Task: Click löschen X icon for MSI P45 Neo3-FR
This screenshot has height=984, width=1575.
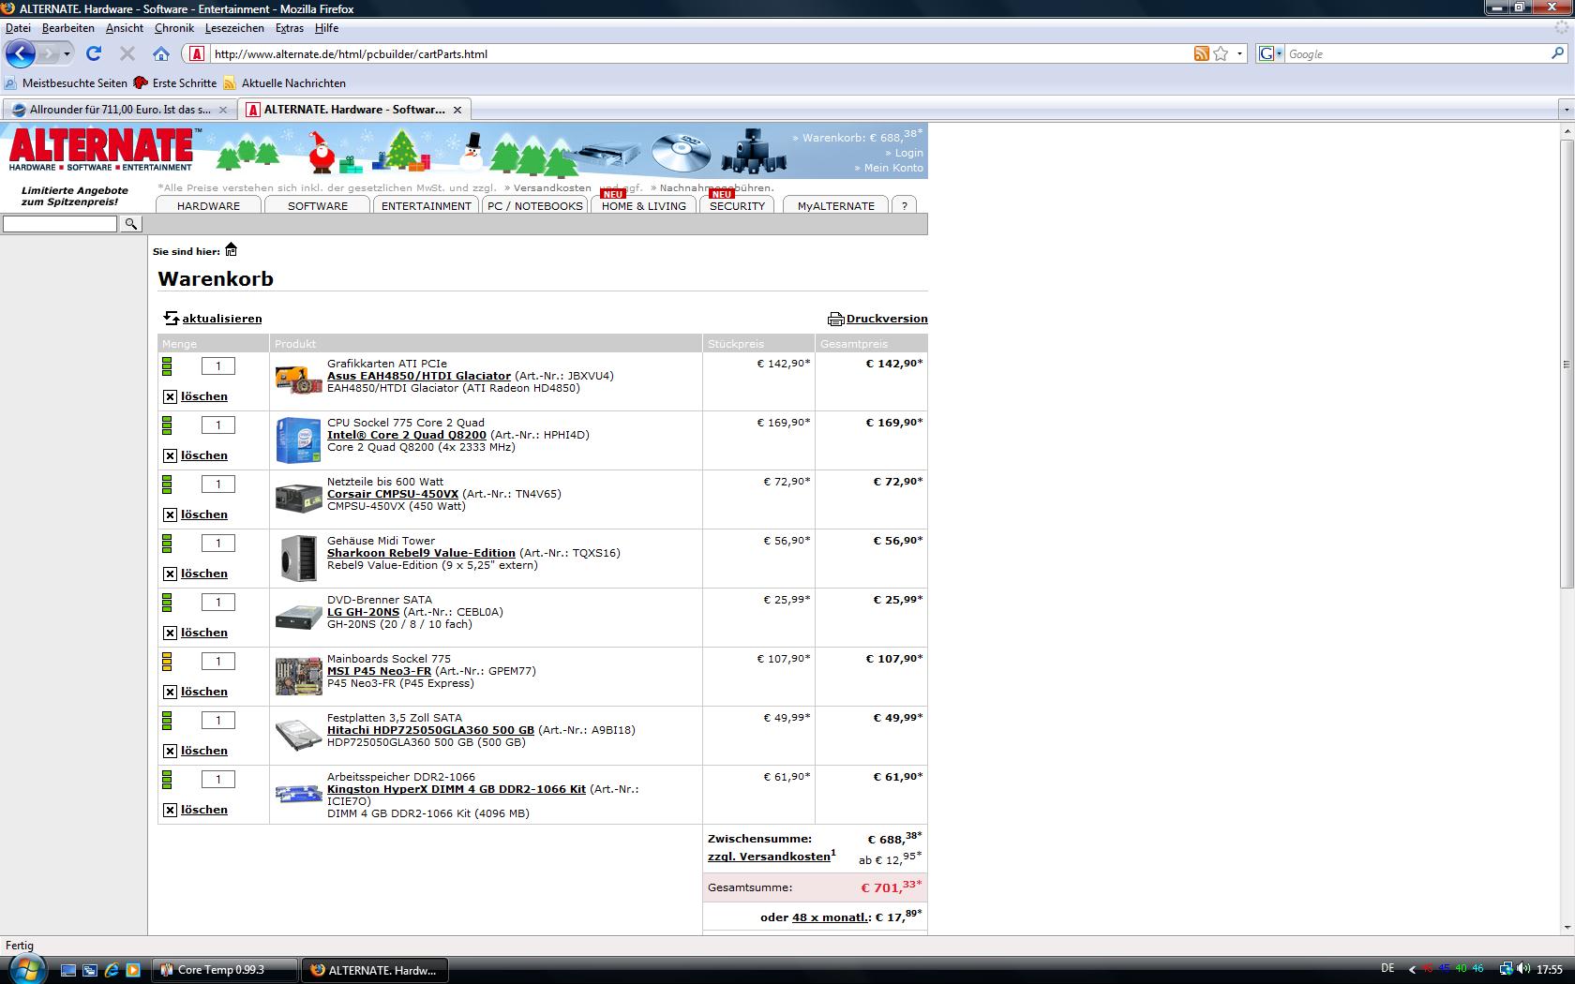Action: 170,692
